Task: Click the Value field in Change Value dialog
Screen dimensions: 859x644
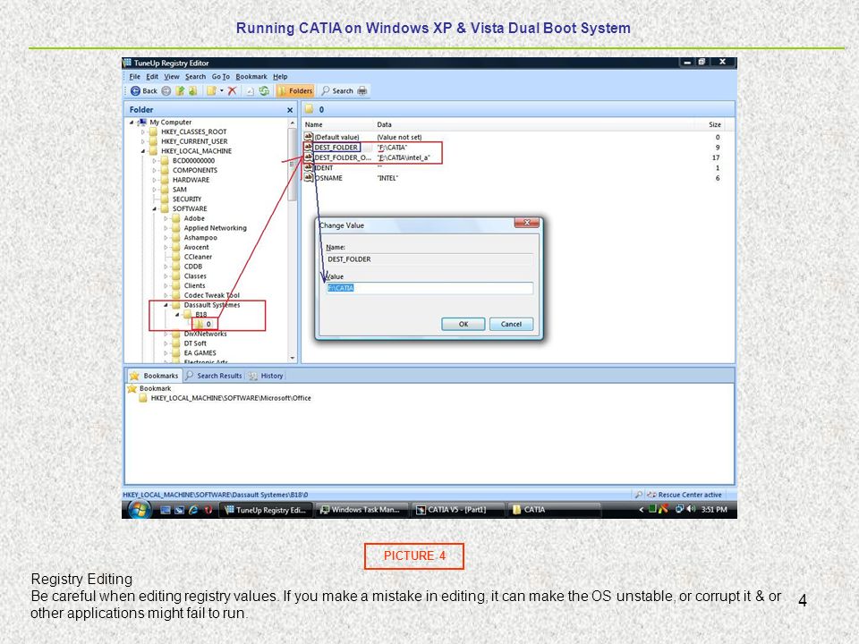Action: tap(429, 288)
